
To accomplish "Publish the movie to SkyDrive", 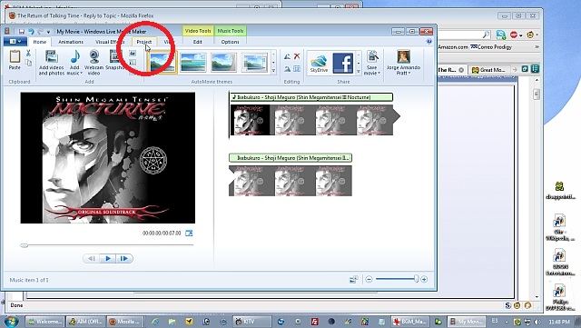I will (x=319, y=63).
